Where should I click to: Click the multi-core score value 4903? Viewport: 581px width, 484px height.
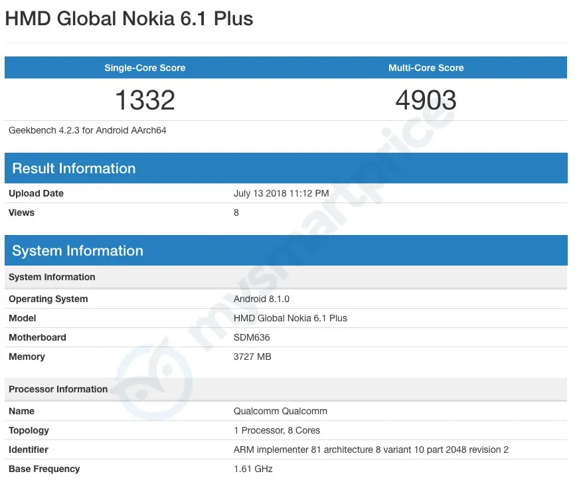pyautogui.click(x=426, y=100)
